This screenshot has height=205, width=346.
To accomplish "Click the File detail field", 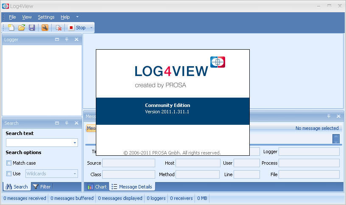I will [309, 174].
